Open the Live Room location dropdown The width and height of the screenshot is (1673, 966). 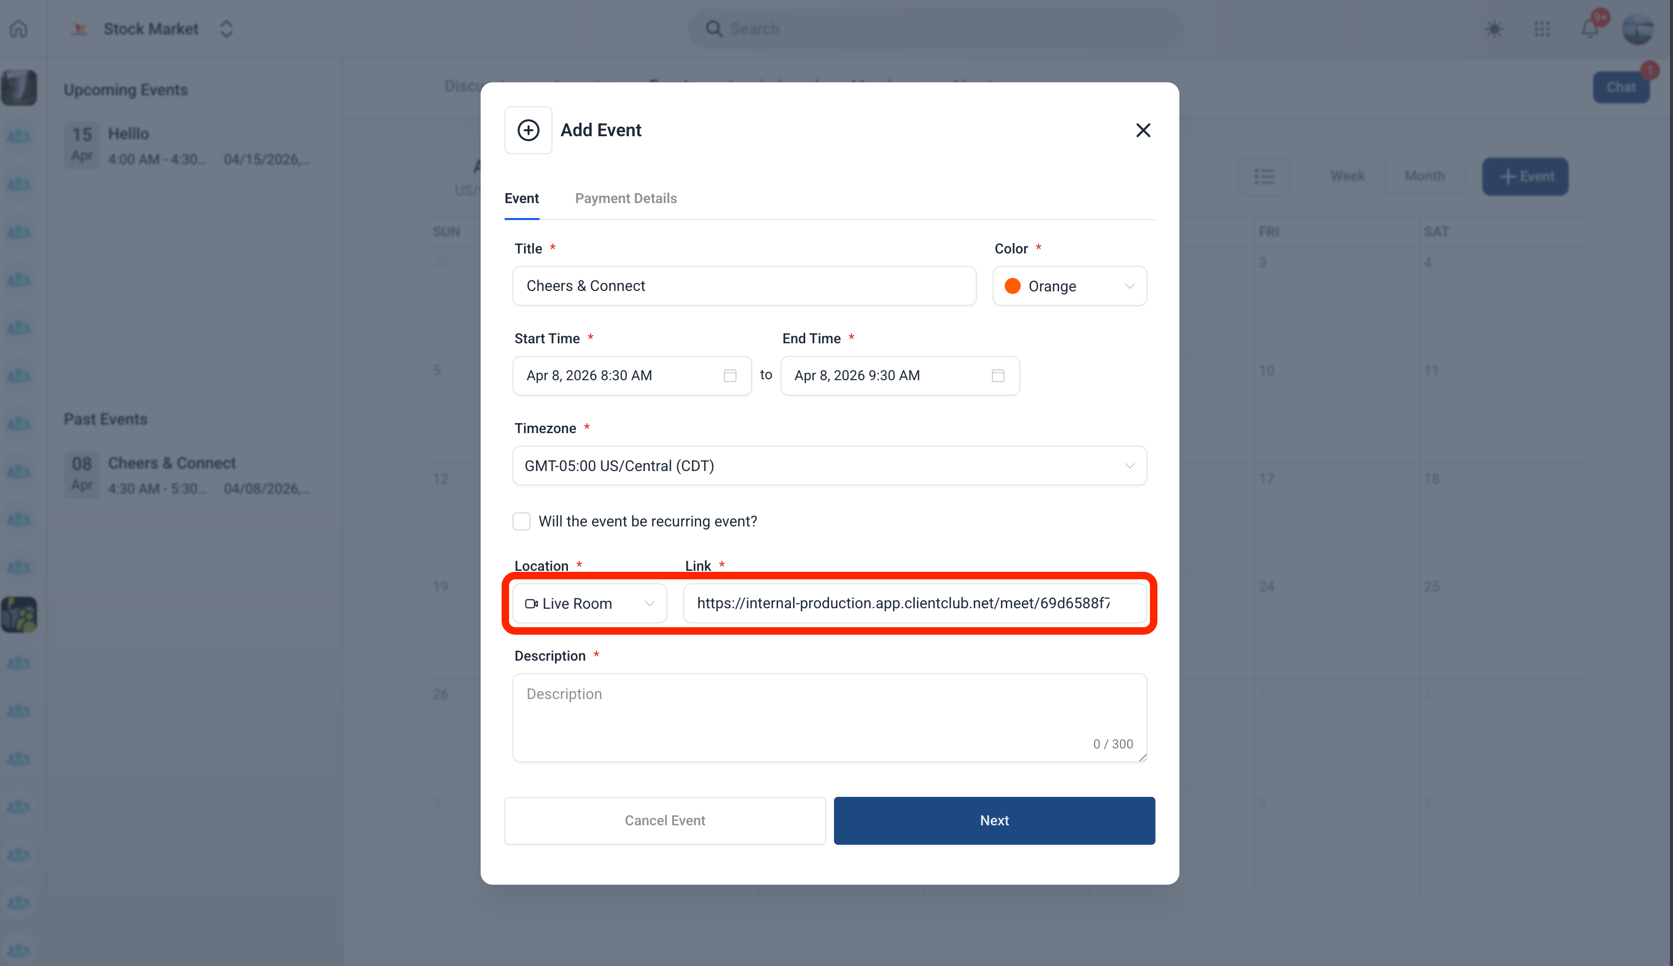tap(589, 604)
